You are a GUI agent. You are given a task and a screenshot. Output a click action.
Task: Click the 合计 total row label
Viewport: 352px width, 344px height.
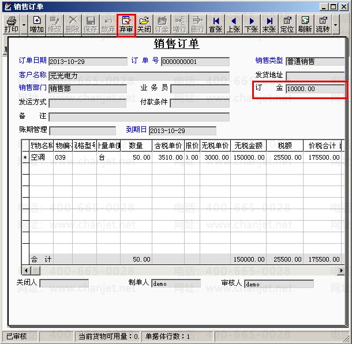42,259
